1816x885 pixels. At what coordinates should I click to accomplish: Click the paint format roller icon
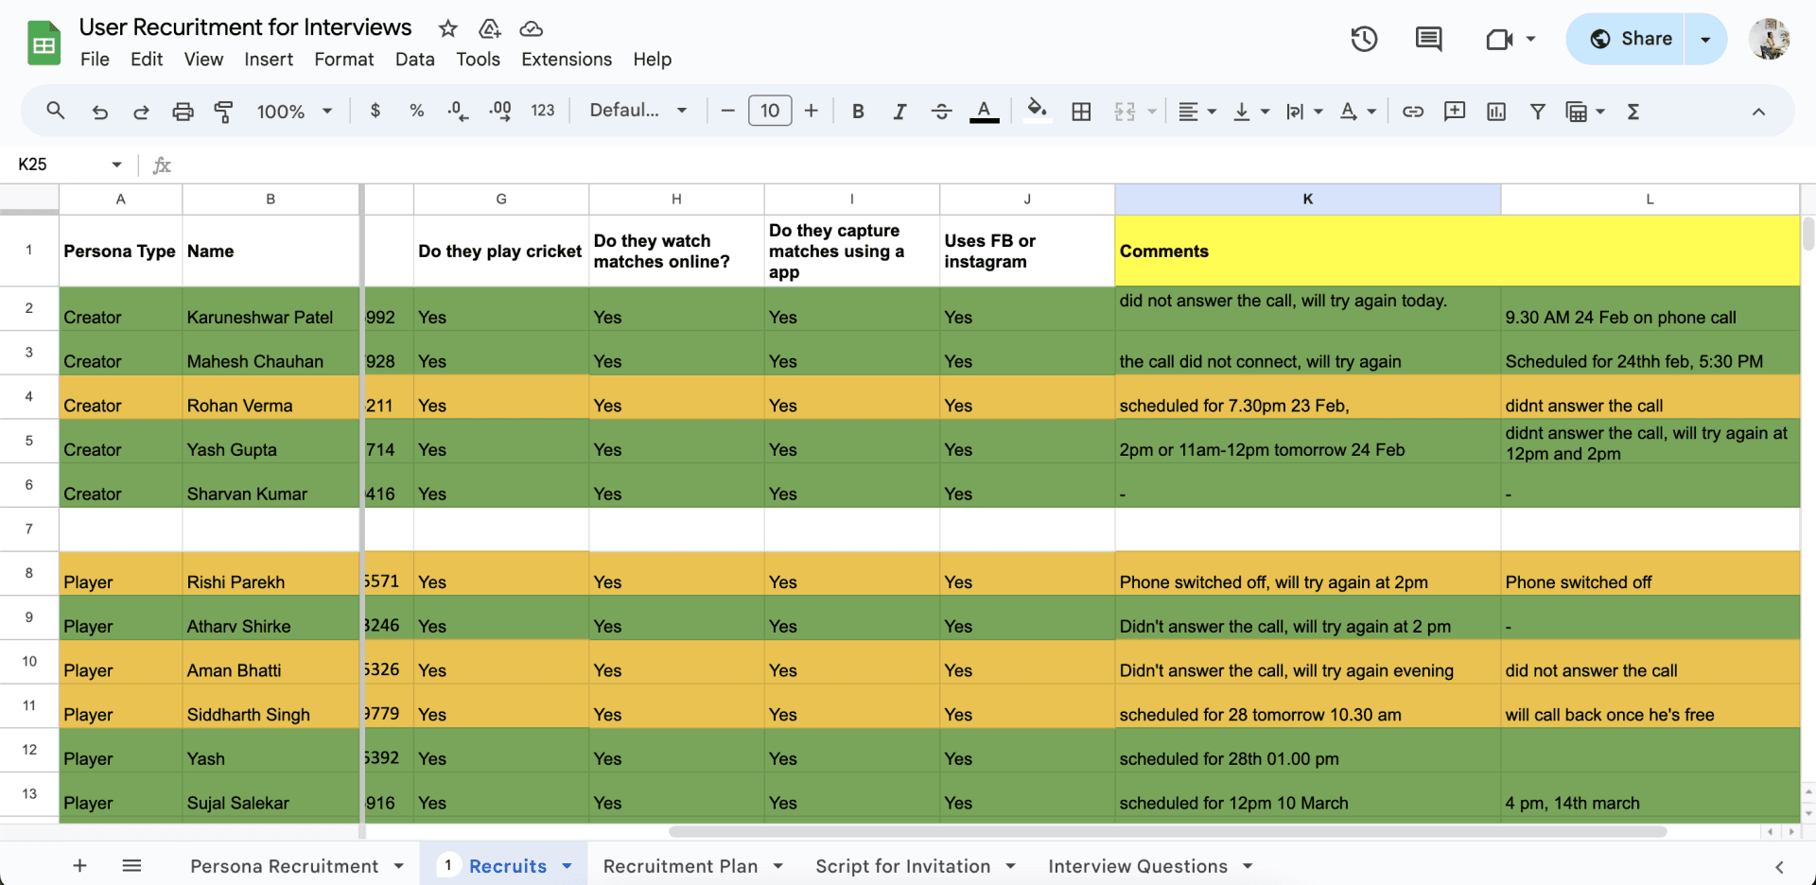[224, 112]
